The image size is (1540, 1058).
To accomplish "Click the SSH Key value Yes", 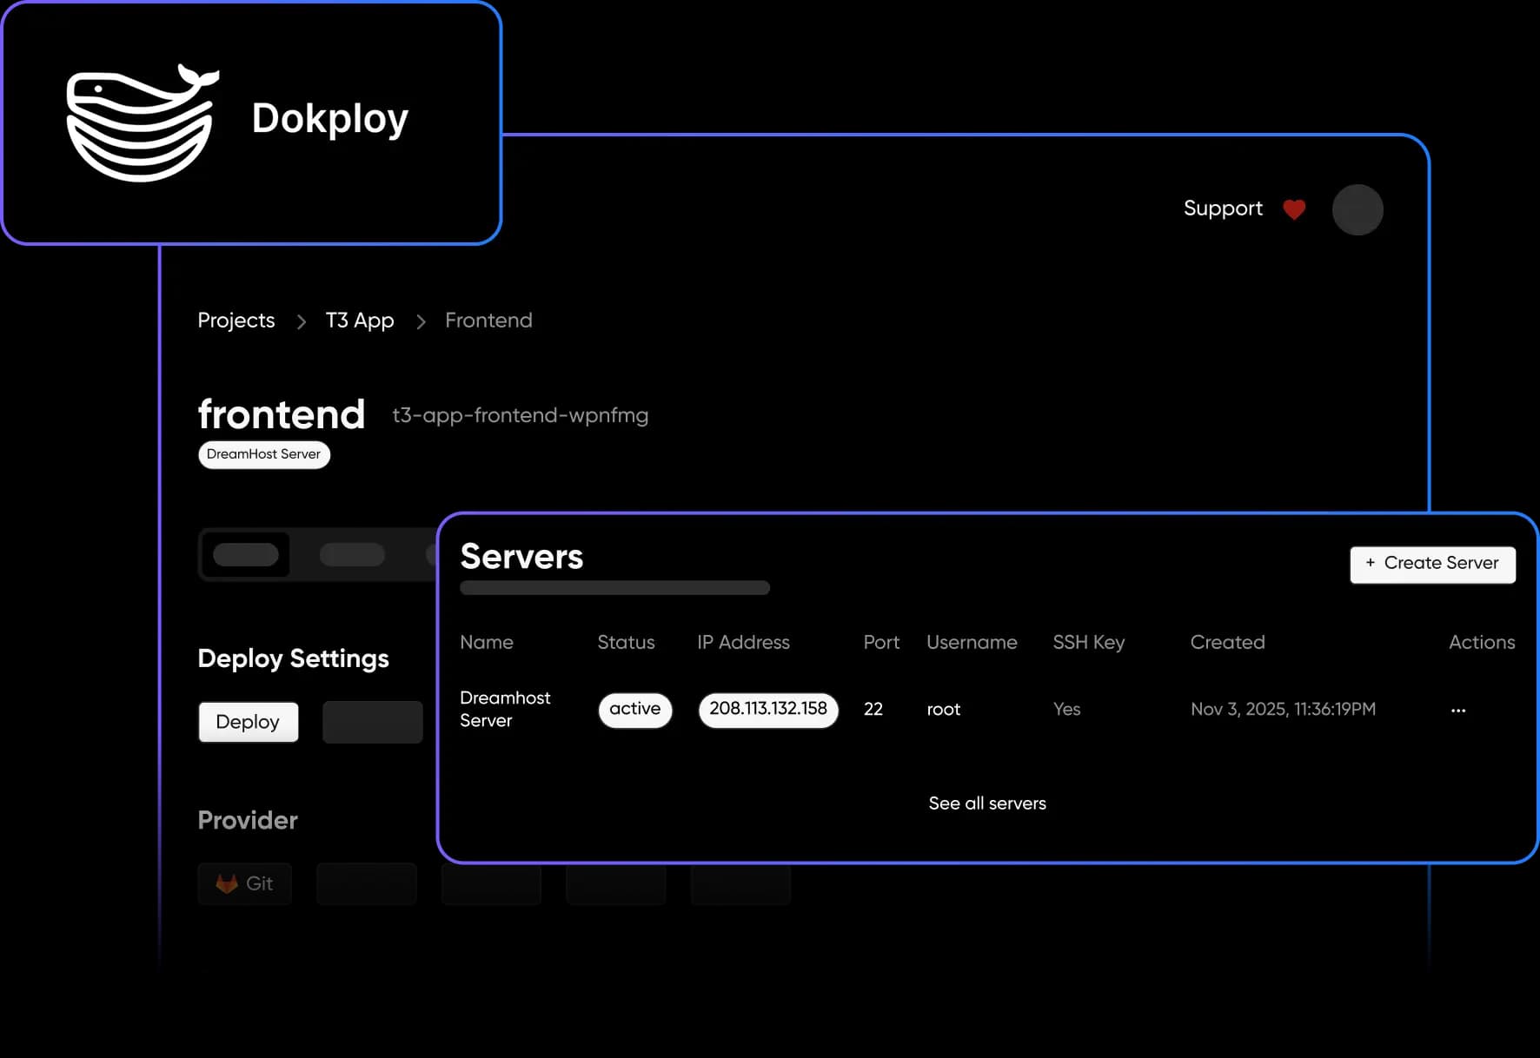I will click(1066, 710).
